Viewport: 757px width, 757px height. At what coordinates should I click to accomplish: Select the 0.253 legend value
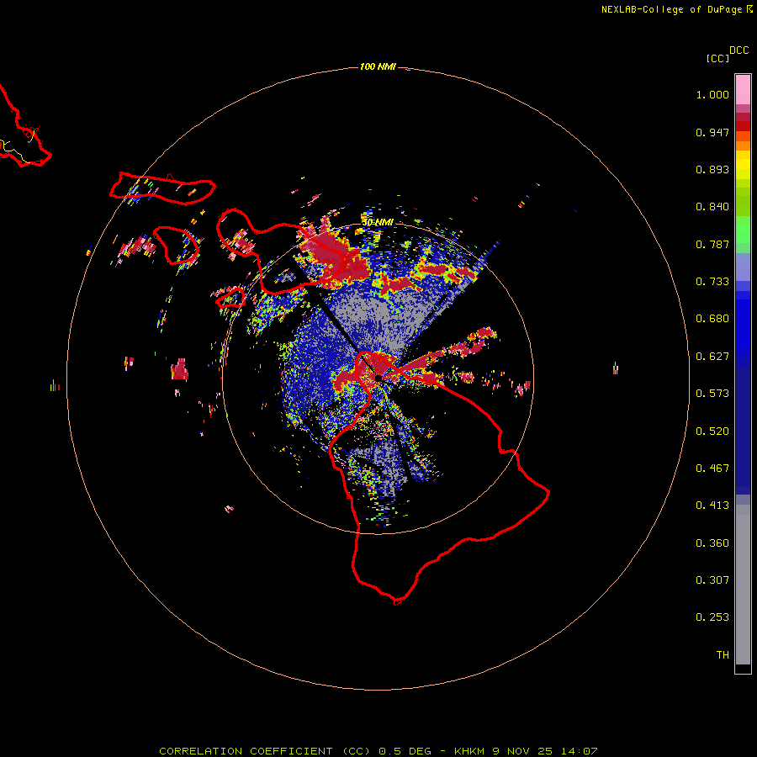pyautogui.click(x=712, y=617)
